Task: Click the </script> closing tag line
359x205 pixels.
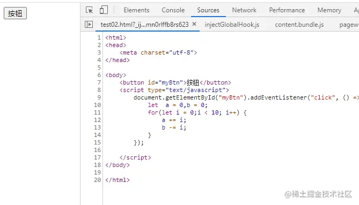Action: coord(135,157)
